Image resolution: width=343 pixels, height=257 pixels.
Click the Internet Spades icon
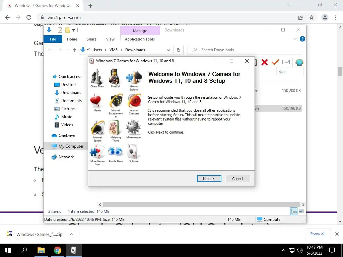pos(97,128)
